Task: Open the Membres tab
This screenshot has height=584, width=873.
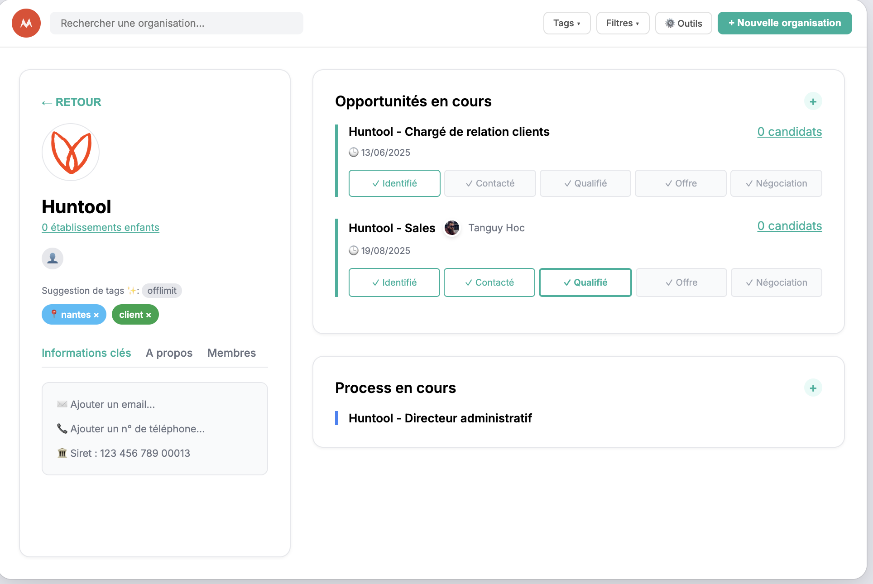Action: point(231,353)
